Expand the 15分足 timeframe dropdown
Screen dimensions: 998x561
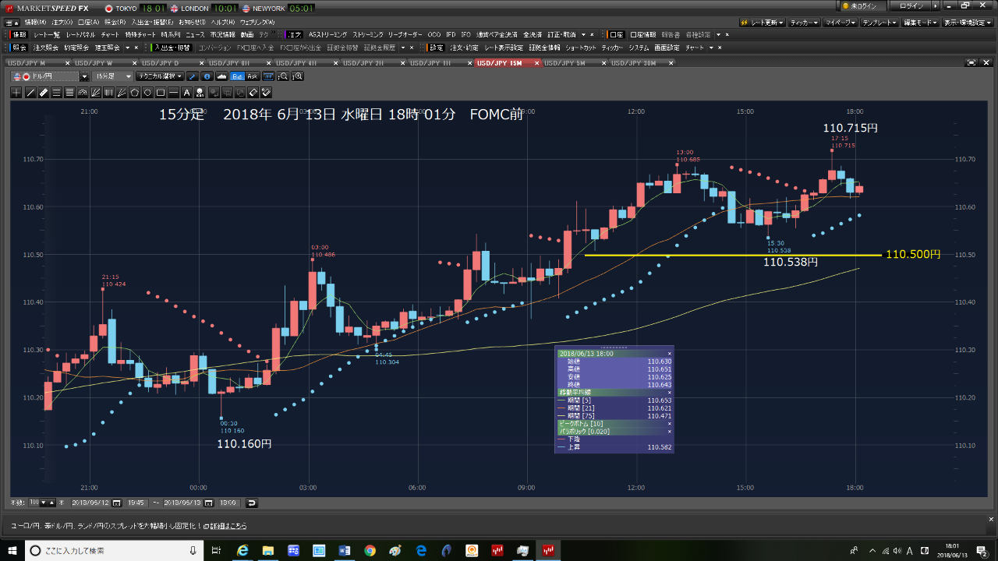(111, 76)
